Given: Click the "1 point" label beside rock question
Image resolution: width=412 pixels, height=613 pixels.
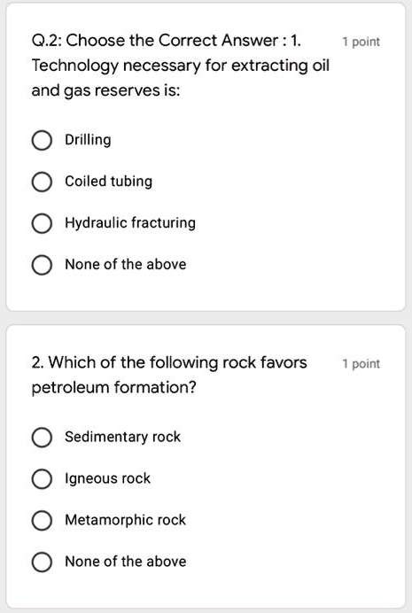Looking at the screenshot, I should 361,364.
